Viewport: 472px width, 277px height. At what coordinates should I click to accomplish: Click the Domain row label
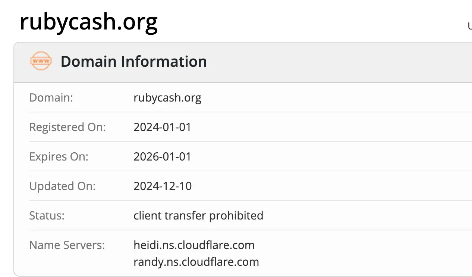pyautogui.click(x=51, y=97)
